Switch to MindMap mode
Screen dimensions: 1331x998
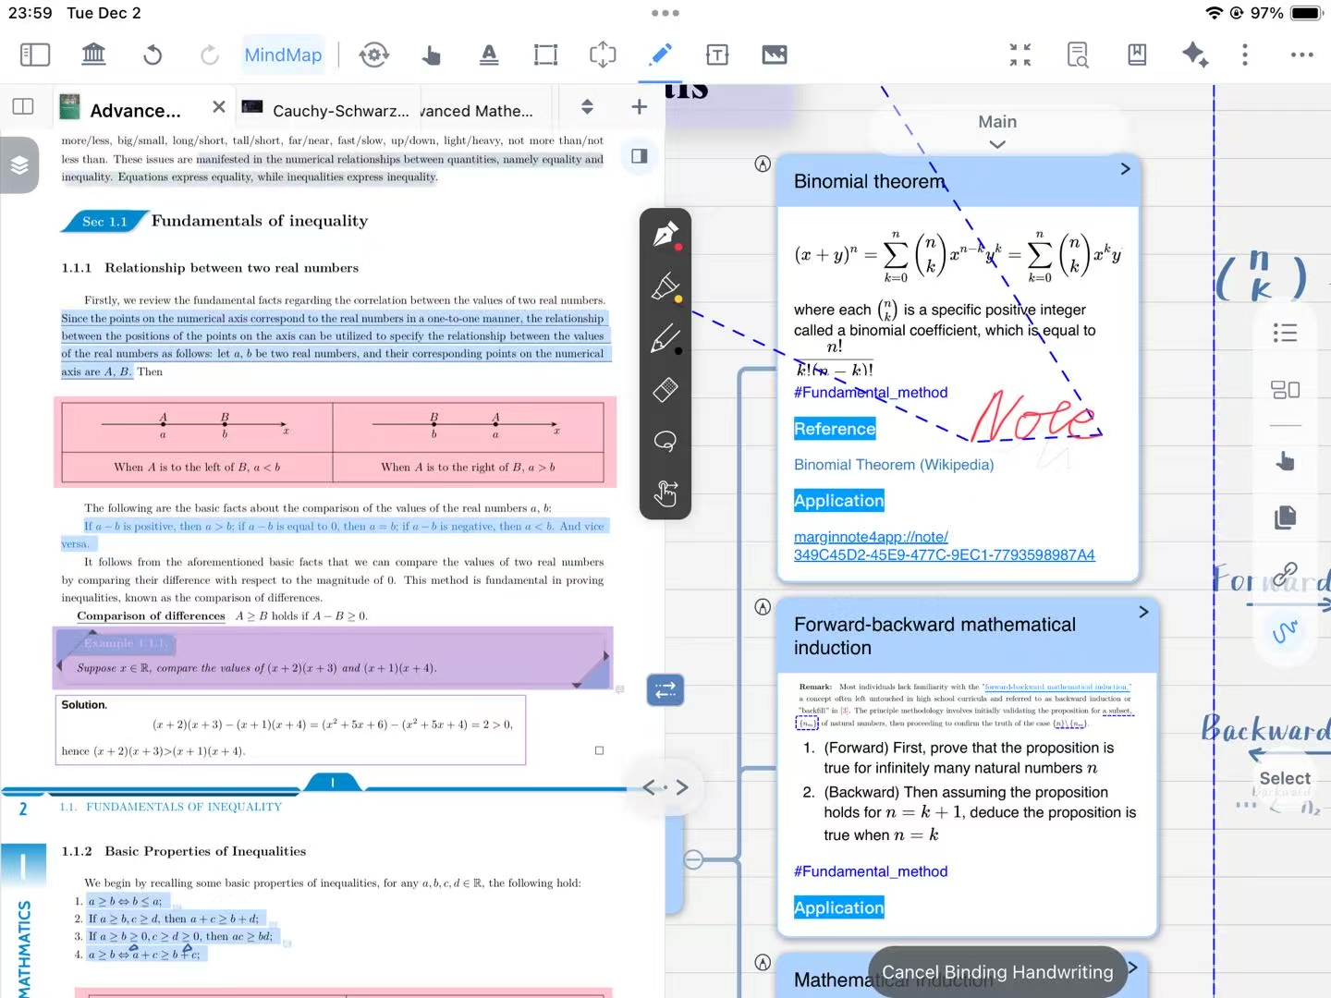(x=283, y=55)
